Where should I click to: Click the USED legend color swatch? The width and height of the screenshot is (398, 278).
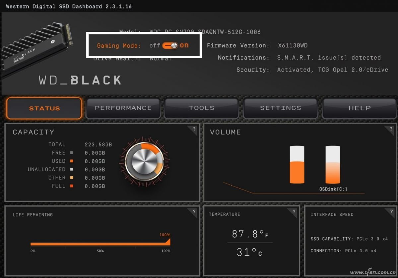(x=72, y=161)
